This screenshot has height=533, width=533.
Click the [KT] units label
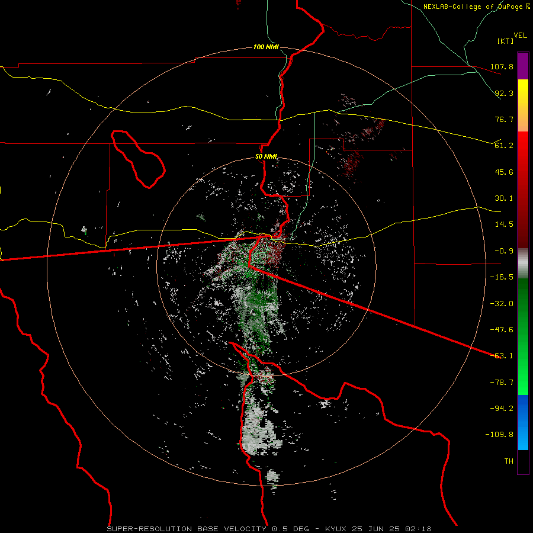(x=505, y=41)
